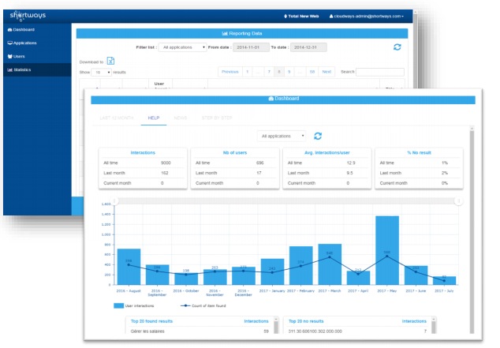500x348 pixels.
Task: Click the Excel download icon
Action: (110, 61)
